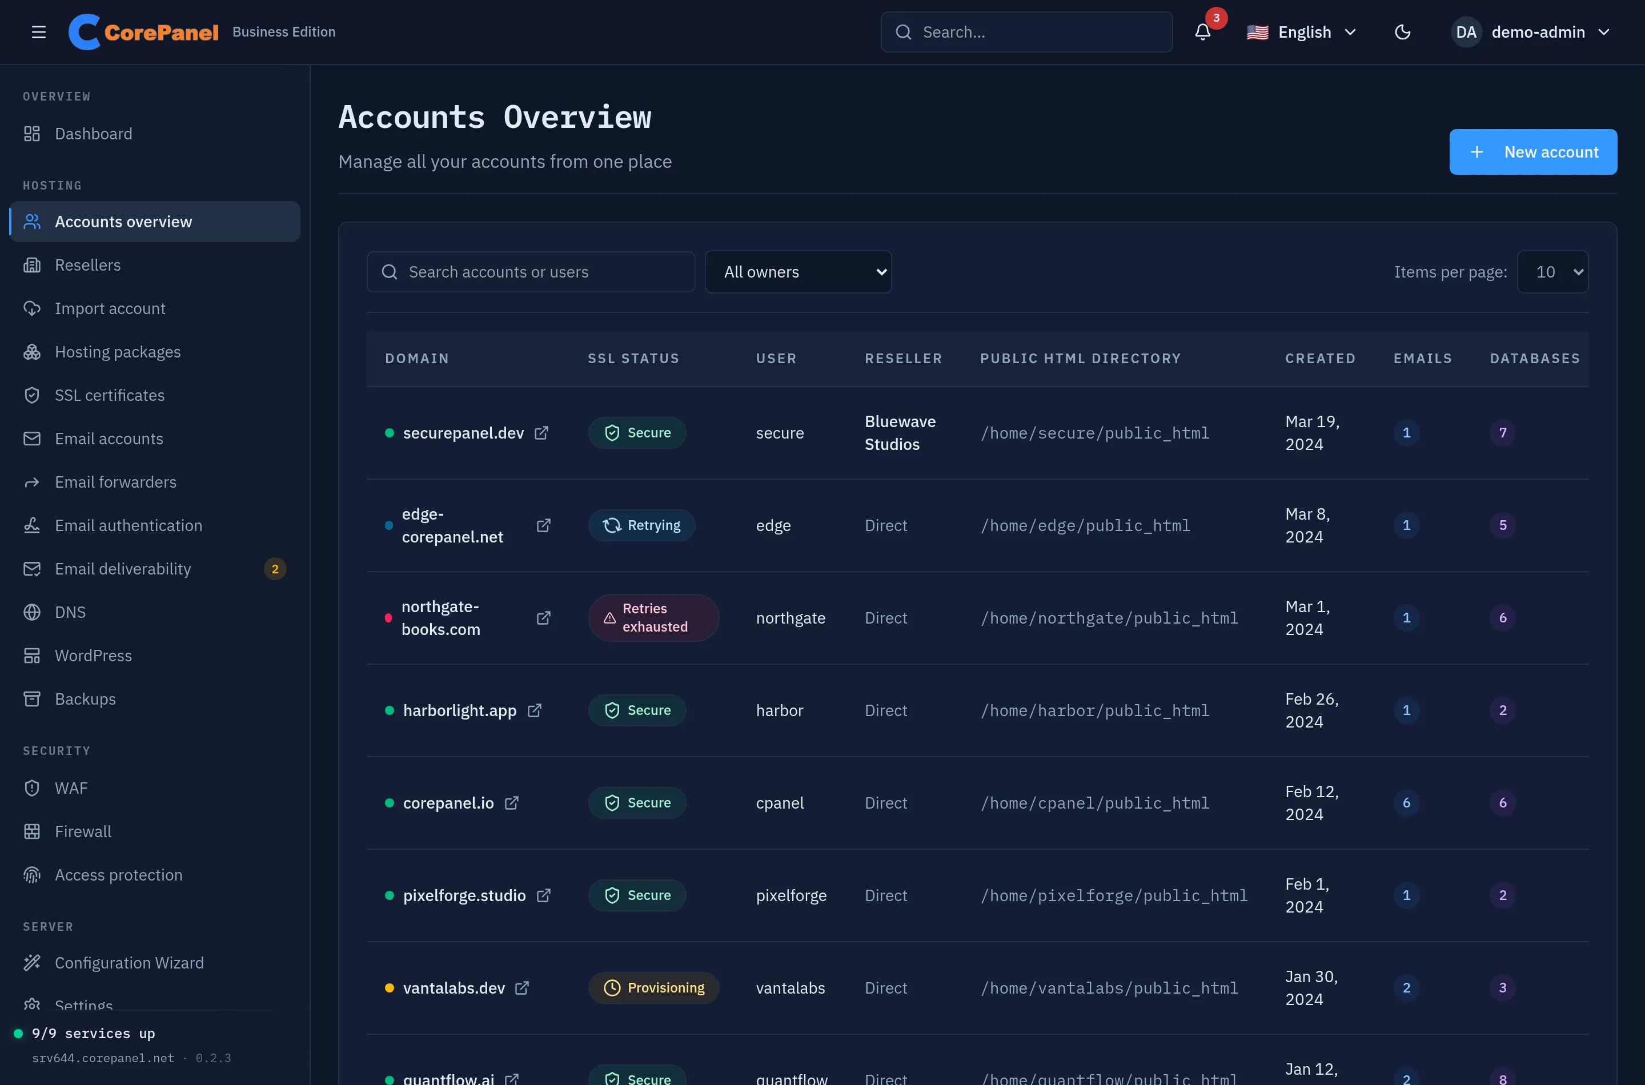Click the SSL STATUS column header

coord(633,359)
